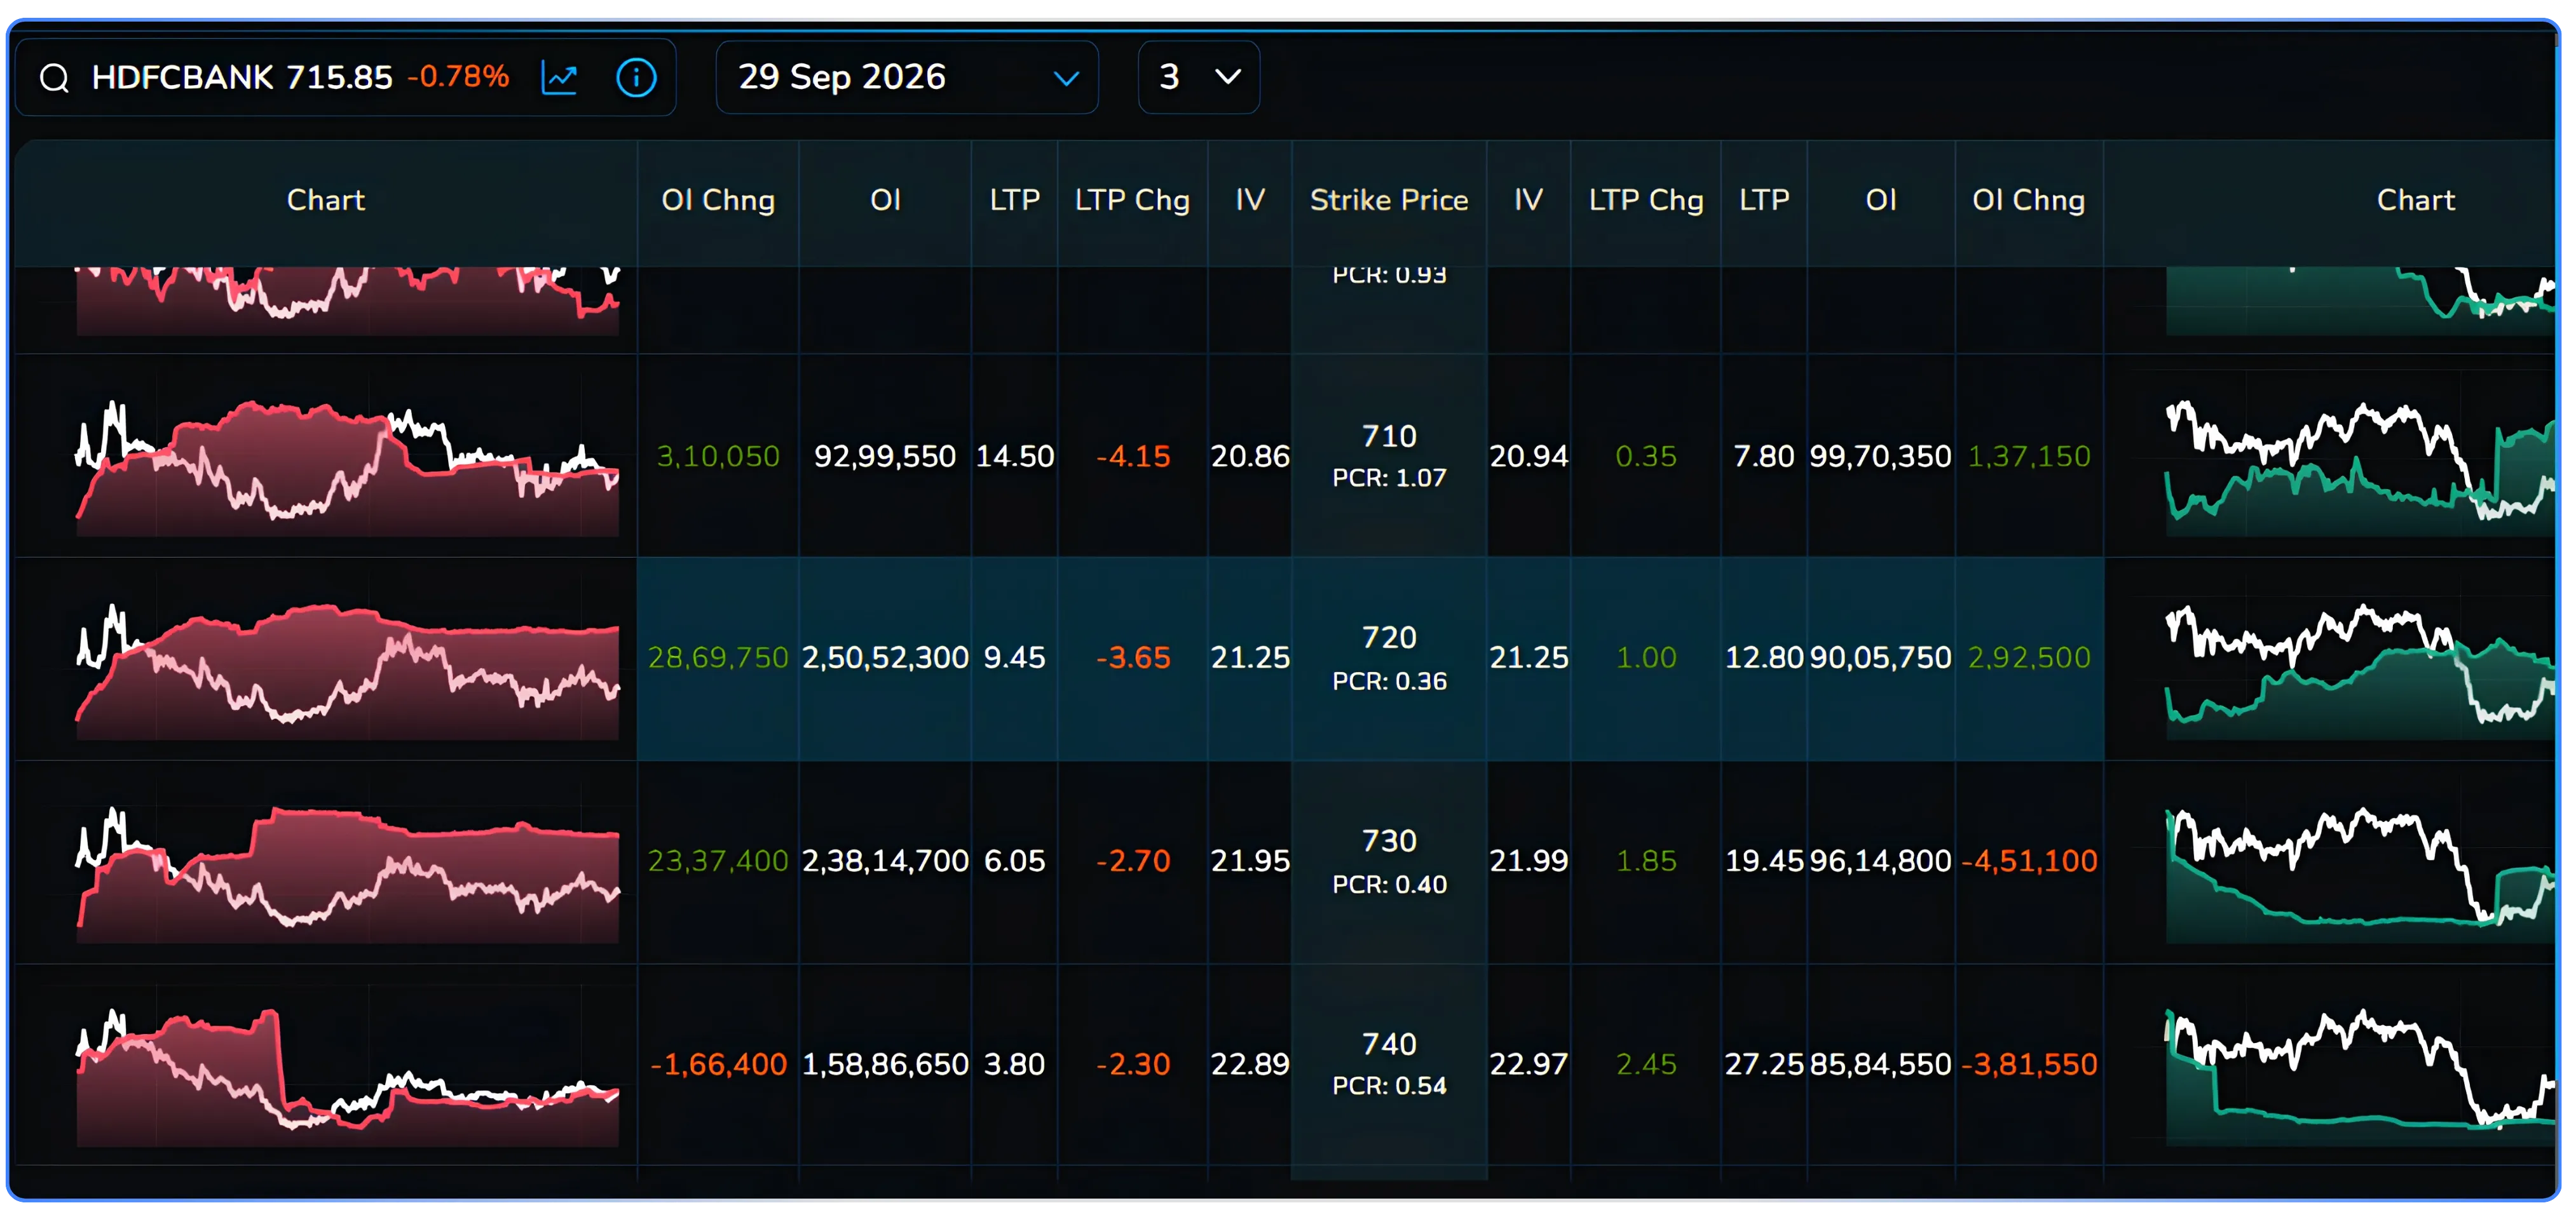Click put OI value 96,14,800
The width and height of the screenshot is (2576, 1217).
click(1880, 861)
